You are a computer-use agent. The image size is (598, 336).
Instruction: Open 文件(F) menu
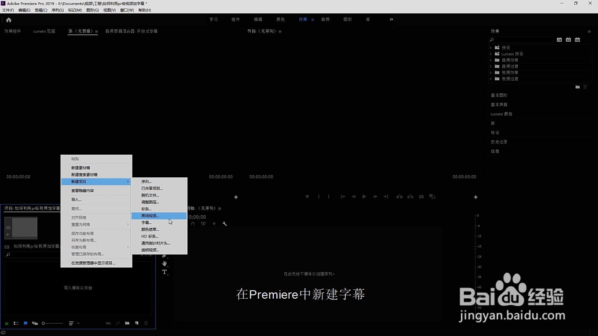tap(8, 10)
